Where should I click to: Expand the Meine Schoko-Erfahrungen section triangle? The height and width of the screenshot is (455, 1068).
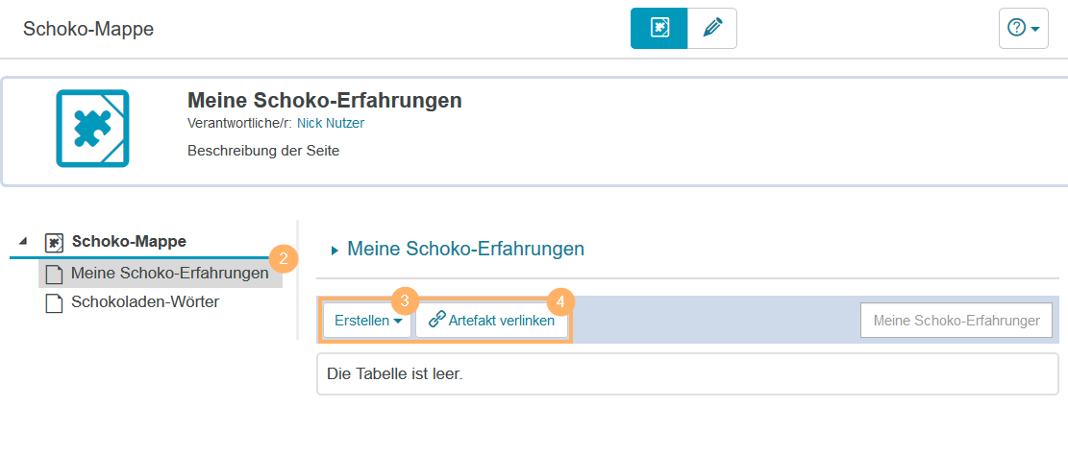[335, 251]
